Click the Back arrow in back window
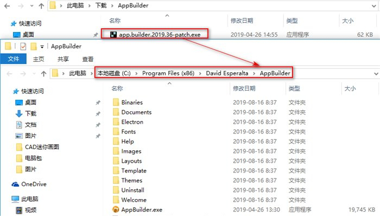The height and width of the screenshot is (224, 380). (x=7, y=6)
